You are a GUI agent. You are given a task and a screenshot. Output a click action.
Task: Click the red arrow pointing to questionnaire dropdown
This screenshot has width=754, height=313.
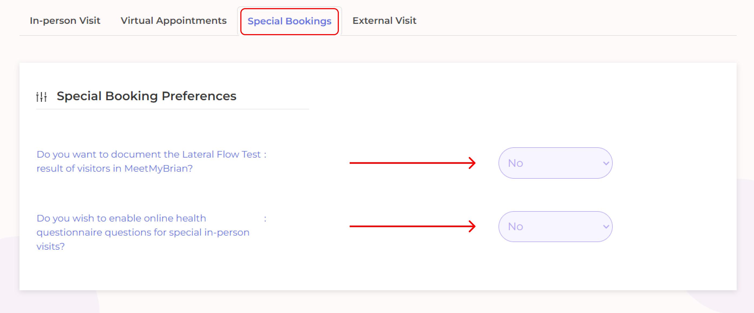pyautogui.click(x=412, y=226)
